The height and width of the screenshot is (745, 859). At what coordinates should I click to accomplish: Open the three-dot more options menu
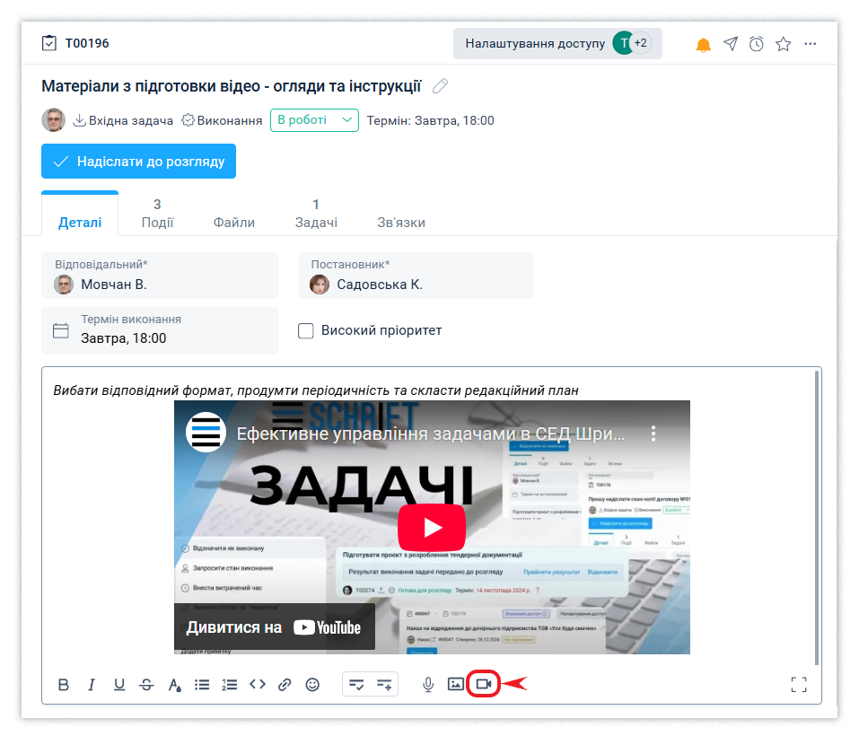point(811,44)
